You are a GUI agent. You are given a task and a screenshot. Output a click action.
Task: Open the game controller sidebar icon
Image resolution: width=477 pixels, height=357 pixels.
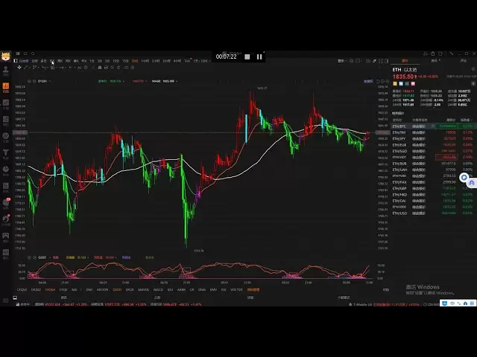click(6, 236)
